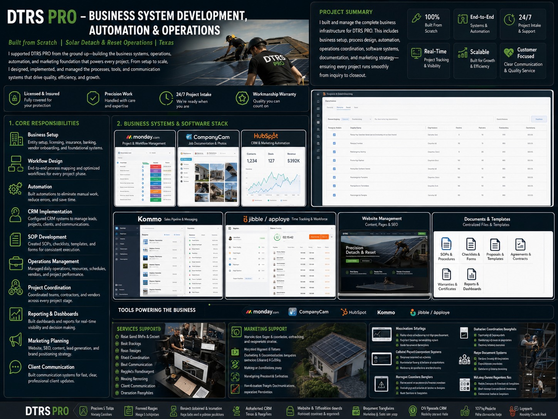Open the filter dropdown in the dashboard screenshot
Viewport: 558px width, 419px height.
(361, 119)
